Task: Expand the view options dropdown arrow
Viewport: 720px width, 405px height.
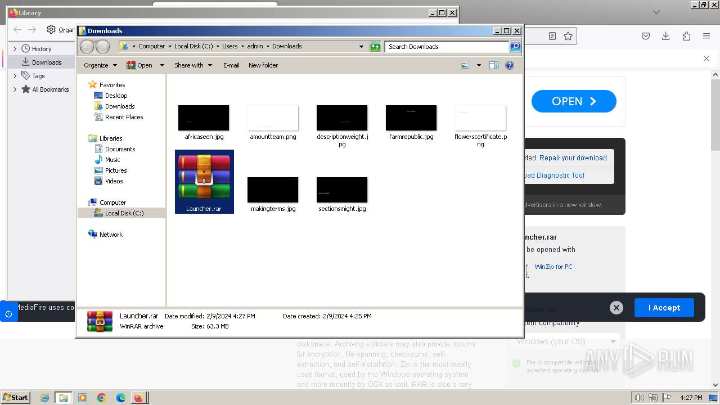Action: point(479,65)
